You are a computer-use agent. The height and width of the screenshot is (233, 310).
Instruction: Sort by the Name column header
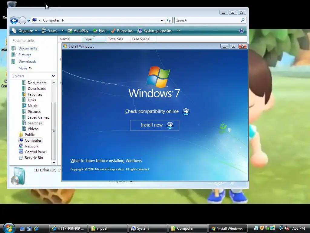(70, 39)
